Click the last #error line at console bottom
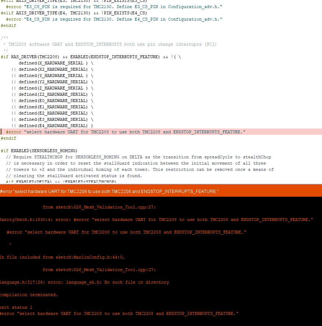Screen dimensions: 322x326 (119, 313)
